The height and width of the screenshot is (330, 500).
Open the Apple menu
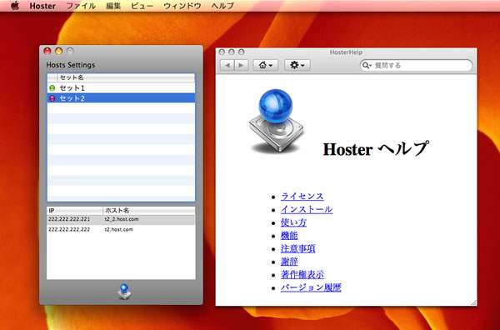[x=15, y=6]
